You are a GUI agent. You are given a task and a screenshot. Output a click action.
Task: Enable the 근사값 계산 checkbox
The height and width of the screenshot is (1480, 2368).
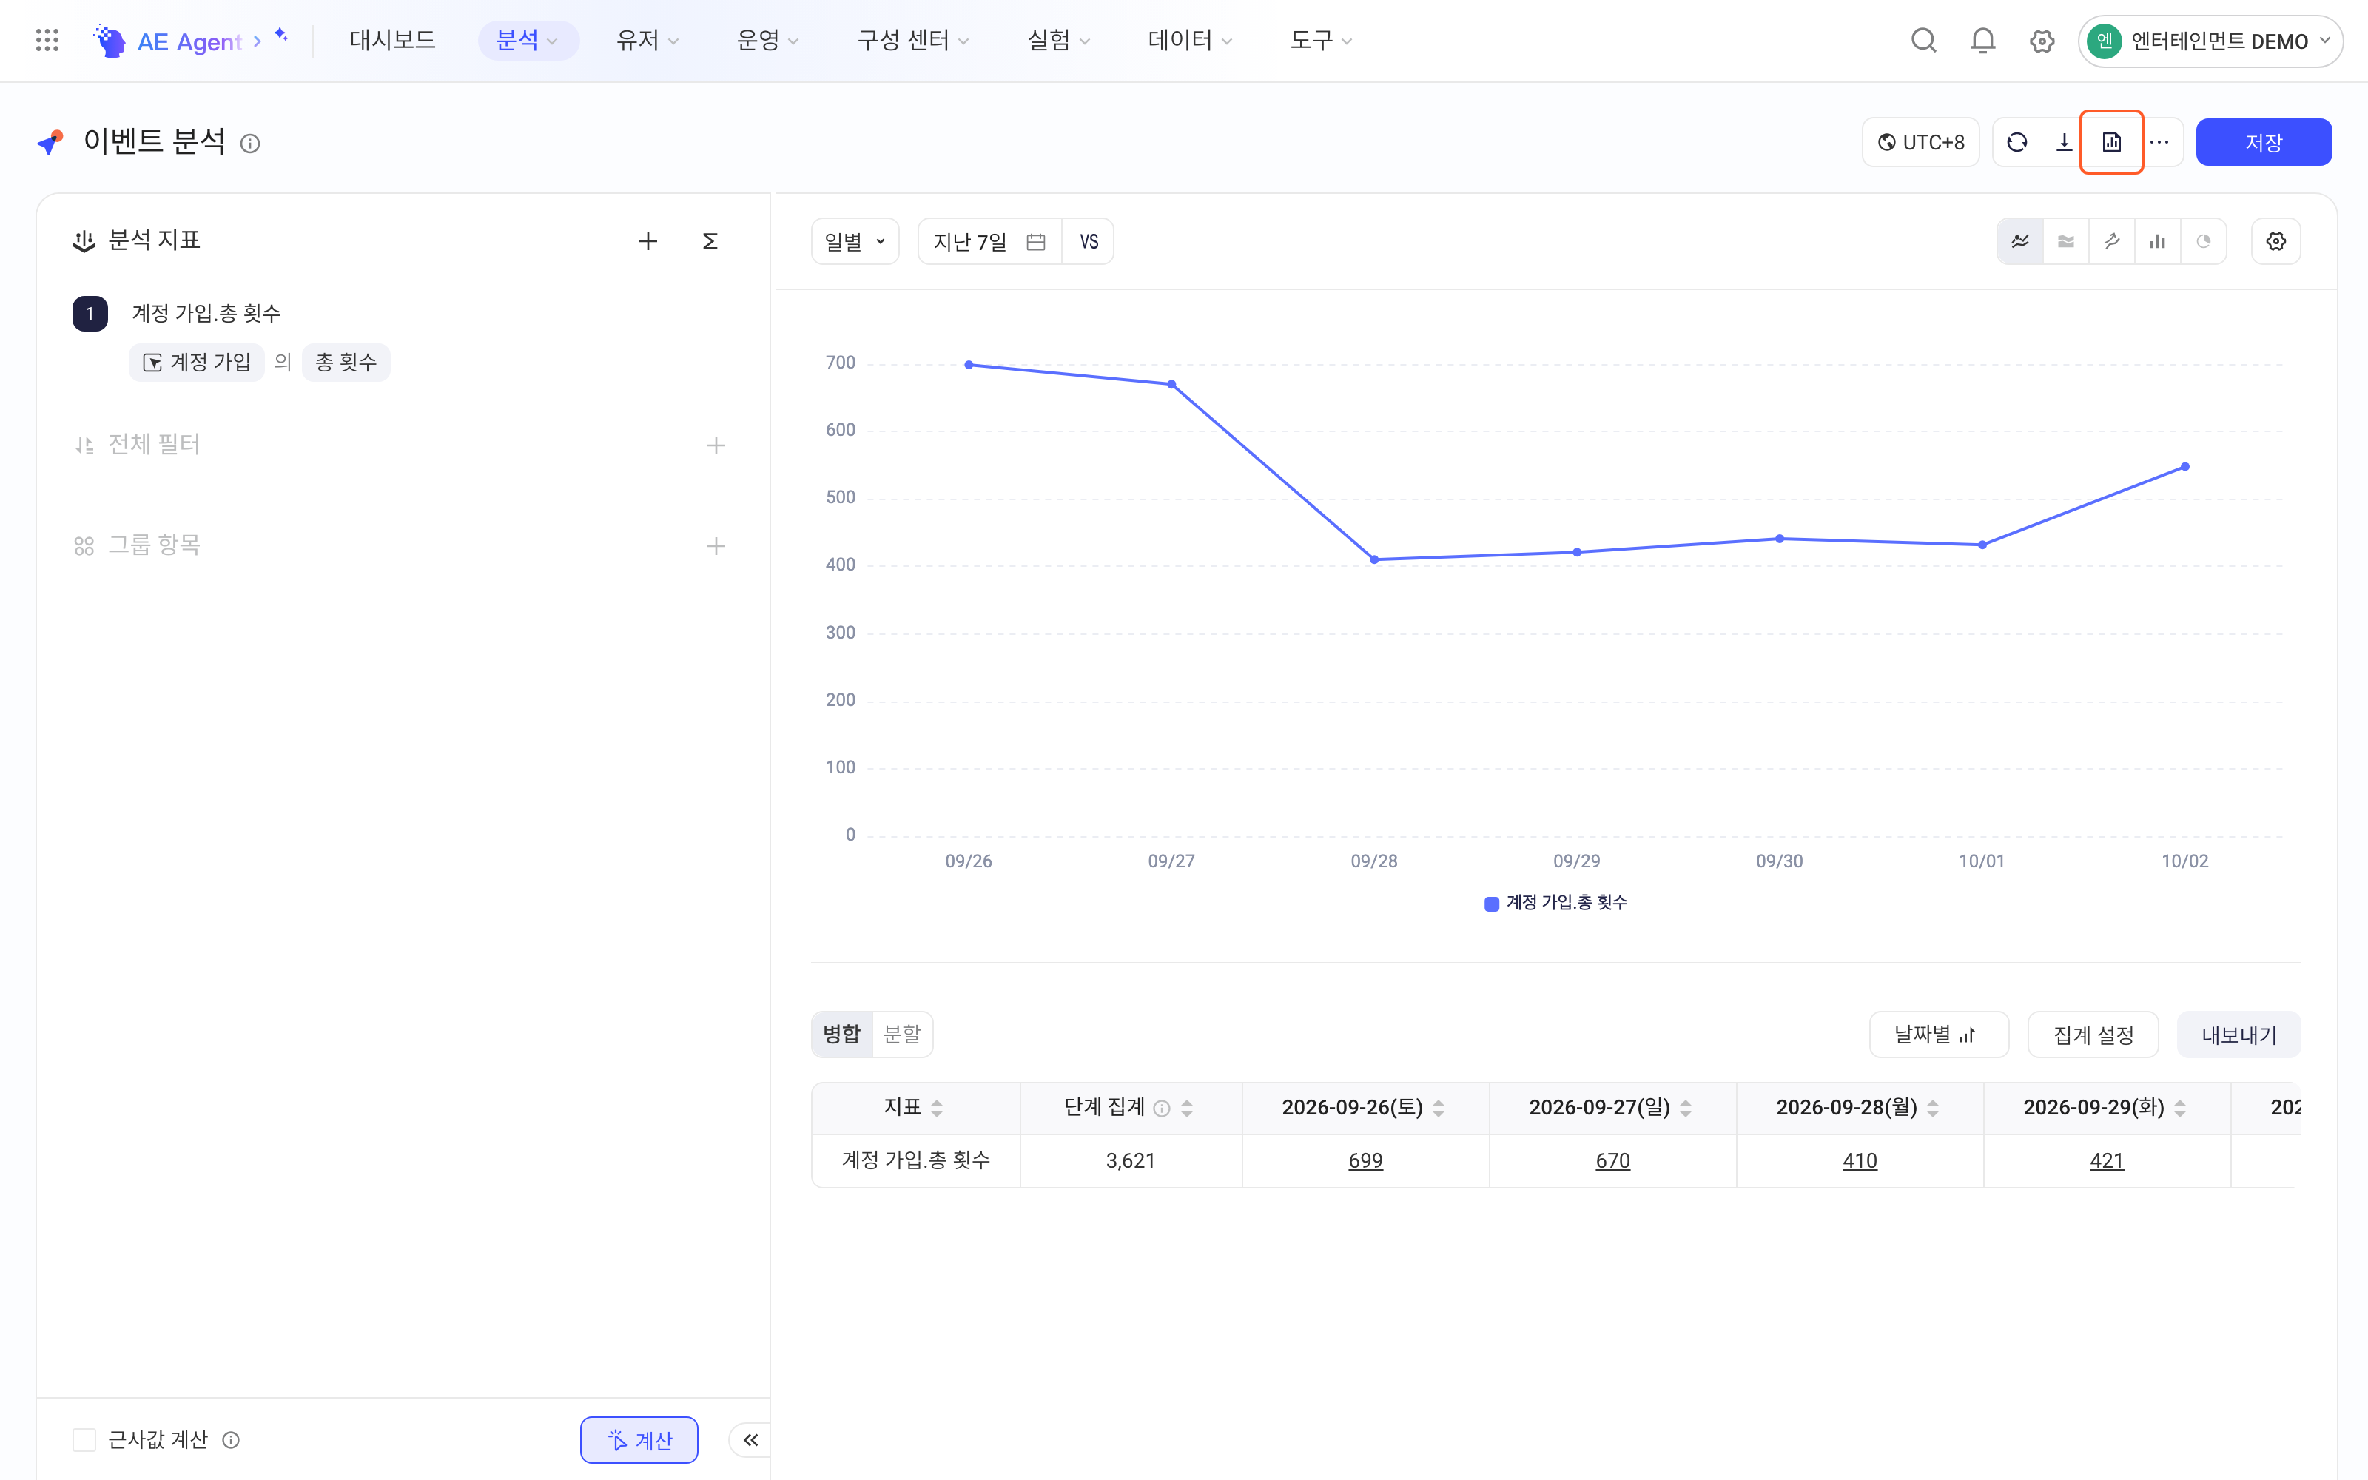coord(84,1439)
